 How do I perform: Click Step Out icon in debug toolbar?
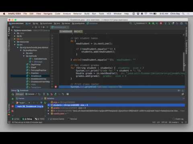pos(55,94)
